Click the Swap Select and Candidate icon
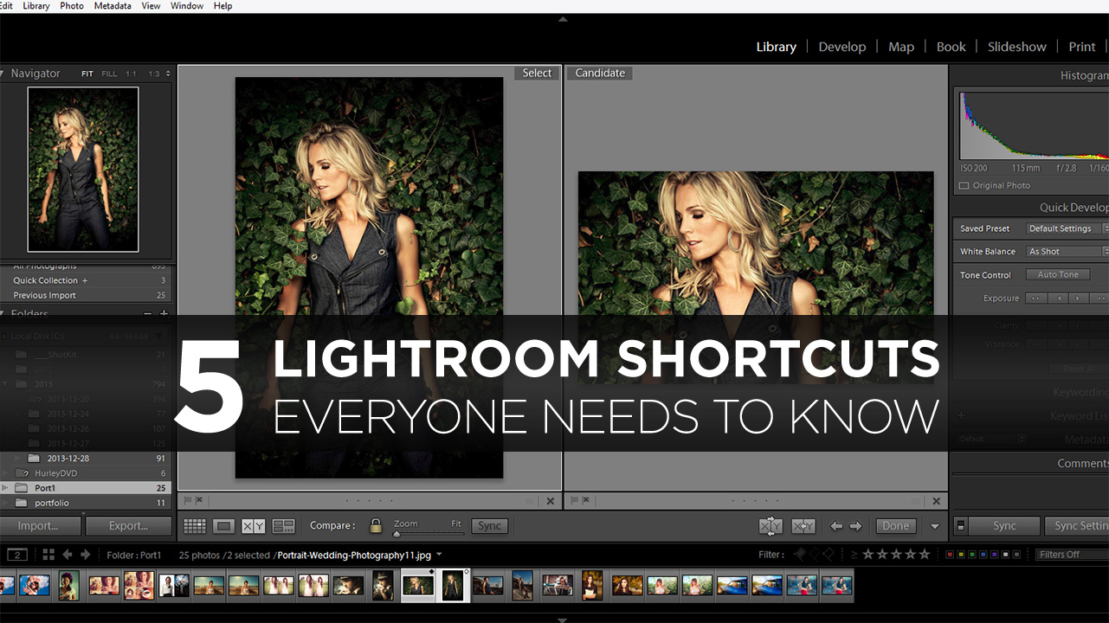 (770, 525)
